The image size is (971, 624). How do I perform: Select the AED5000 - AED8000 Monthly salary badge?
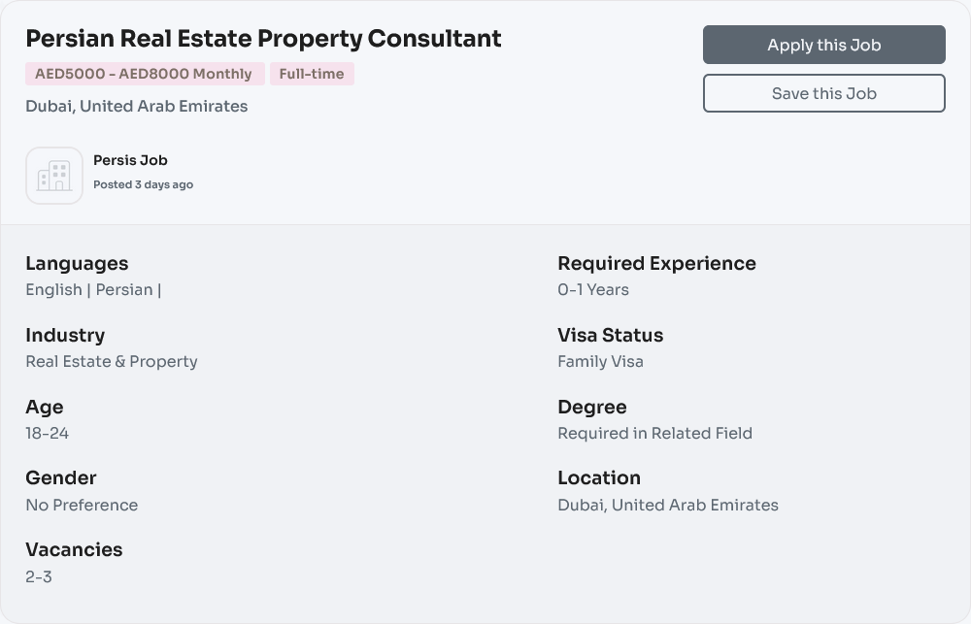[144, 74]
